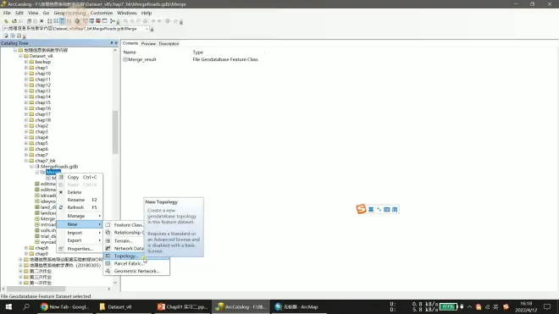Expand the chap1 folder node

(x=26, y=68)
